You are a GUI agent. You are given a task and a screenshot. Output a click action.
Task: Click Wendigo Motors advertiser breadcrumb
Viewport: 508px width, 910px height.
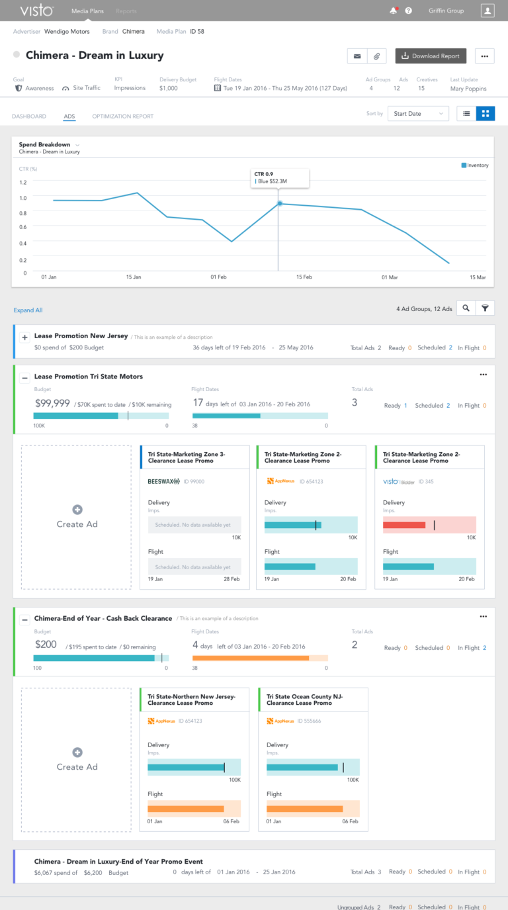pyautogui.click(x=67, y=31)
